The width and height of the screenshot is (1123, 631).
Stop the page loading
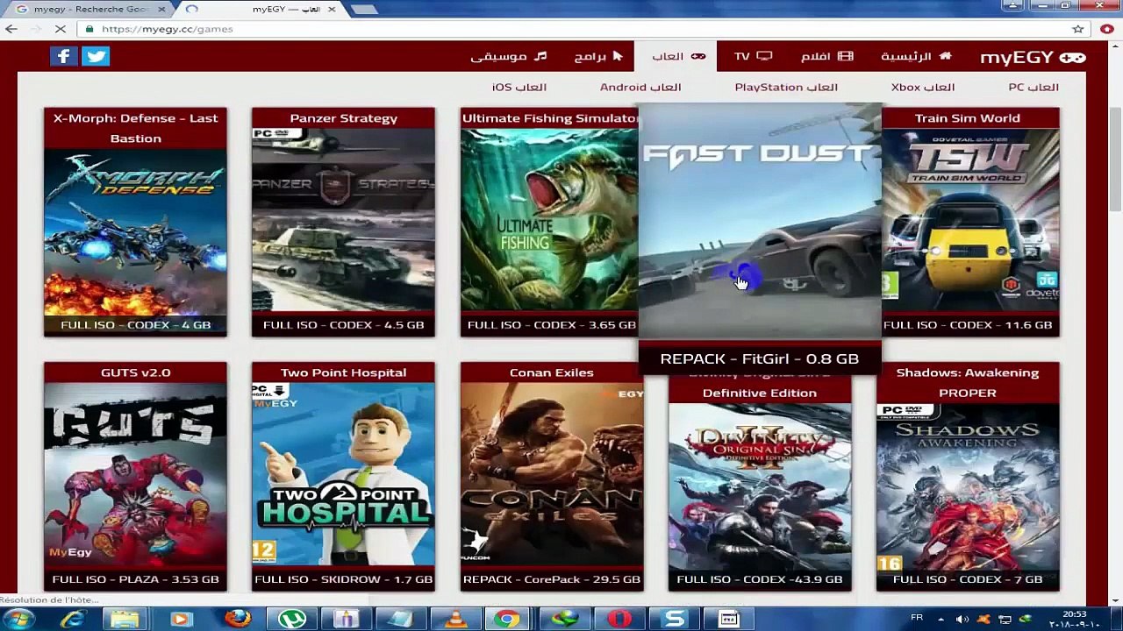[61, 29]
